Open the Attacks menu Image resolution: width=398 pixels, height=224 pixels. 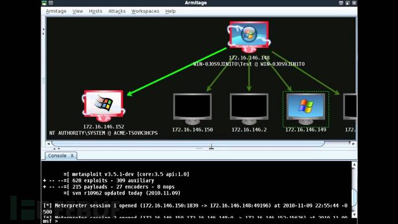(117, 11)
